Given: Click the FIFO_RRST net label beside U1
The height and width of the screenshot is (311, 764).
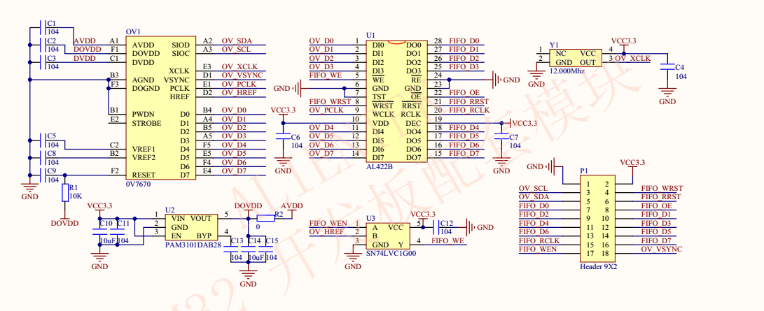Looking at the screenshot, I should 468,101.
